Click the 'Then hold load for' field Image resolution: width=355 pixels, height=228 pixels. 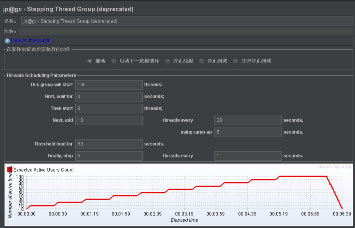point(109,144)
